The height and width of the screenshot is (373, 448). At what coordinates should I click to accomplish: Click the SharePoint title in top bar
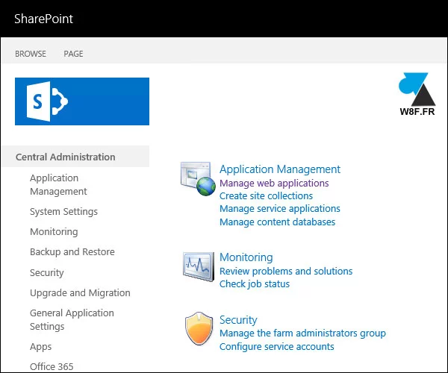pyautogui.click(x=43, y=19)
